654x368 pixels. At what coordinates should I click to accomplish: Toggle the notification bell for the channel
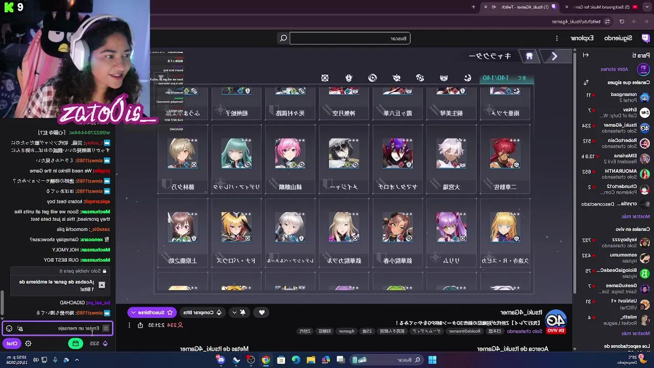coord(243,312)
